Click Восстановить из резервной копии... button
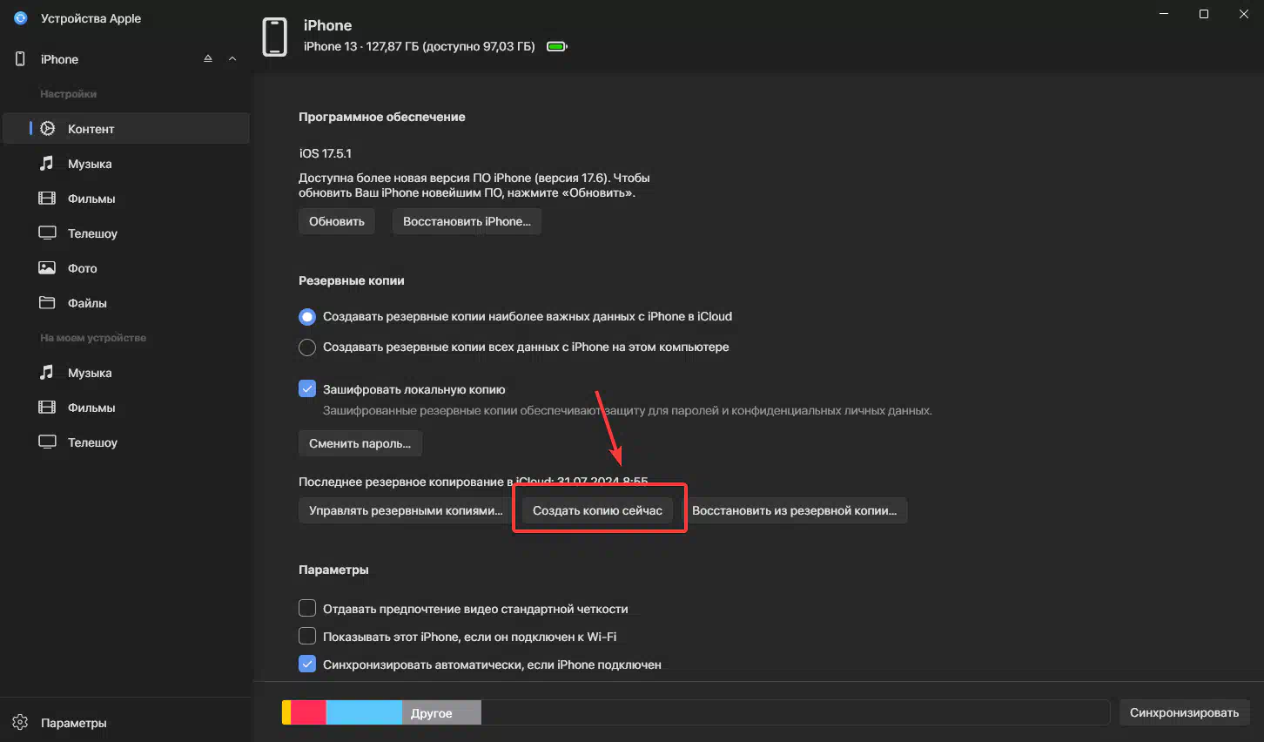 tap(794, 510)
